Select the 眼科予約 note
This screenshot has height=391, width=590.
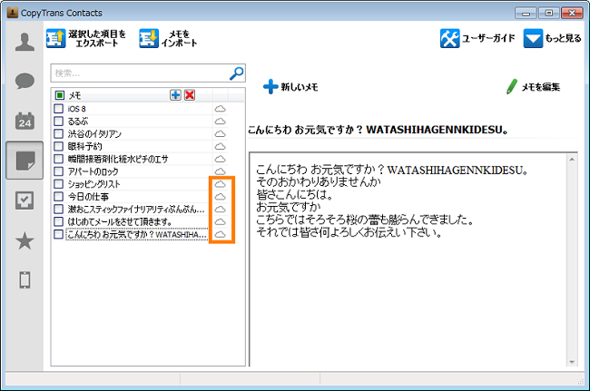(84, 146)
